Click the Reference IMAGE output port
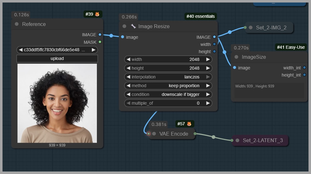The width and height of the screenshot is (311, 174). click(100, 35)
